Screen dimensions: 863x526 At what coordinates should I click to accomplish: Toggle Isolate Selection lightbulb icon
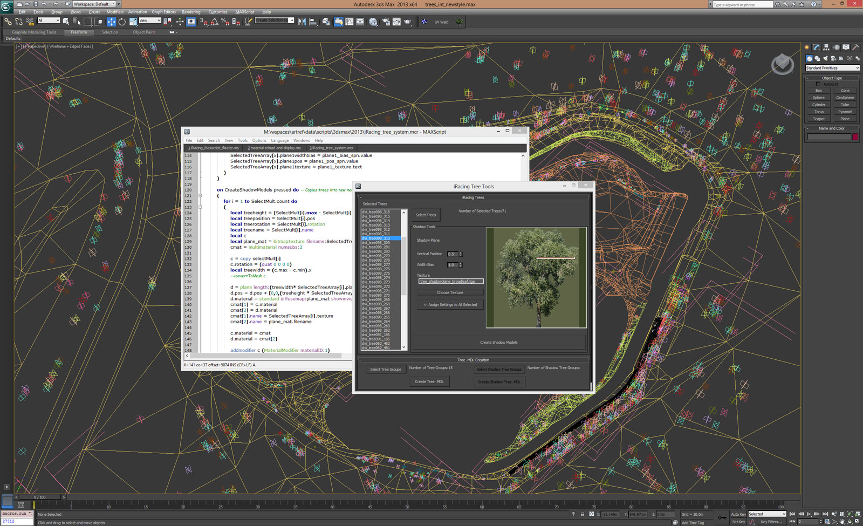pyautogui.click(x=573, y=514)
